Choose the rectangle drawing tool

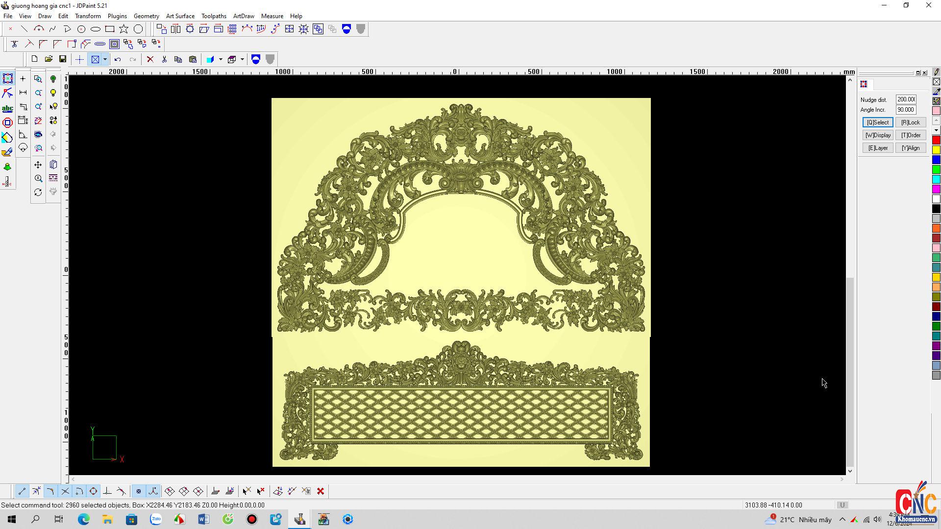tap(110, 29)
